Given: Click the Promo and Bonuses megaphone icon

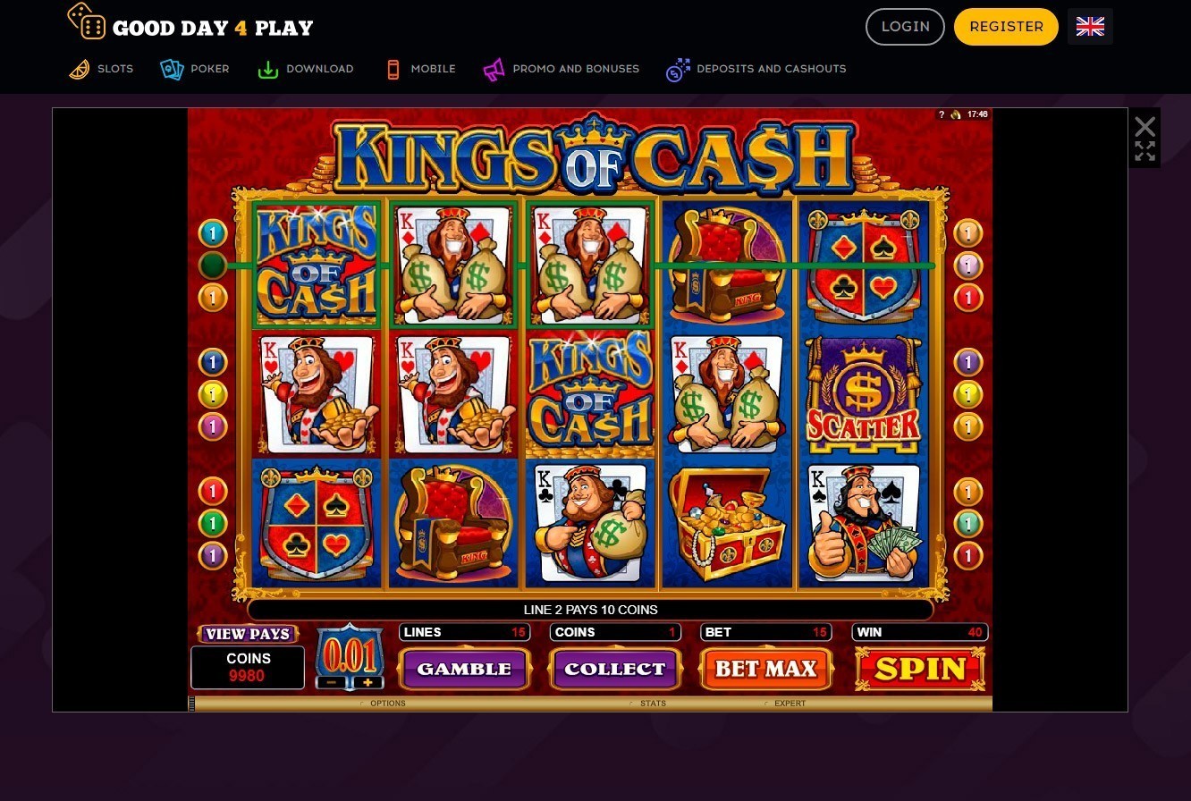Looking at the screenshot, I should tap(494, 69).
